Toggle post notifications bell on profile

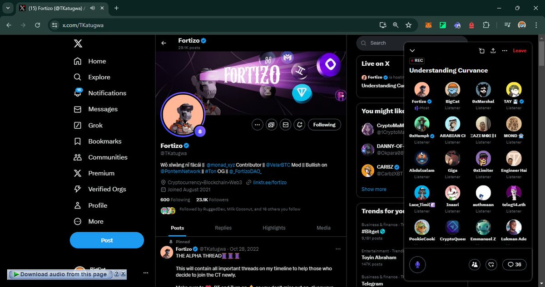pos(299,125)
